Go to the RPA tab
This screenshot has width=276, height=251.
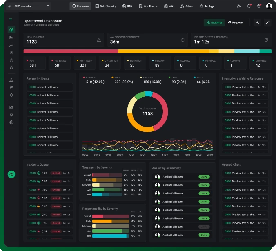click(x=127, y=7)
